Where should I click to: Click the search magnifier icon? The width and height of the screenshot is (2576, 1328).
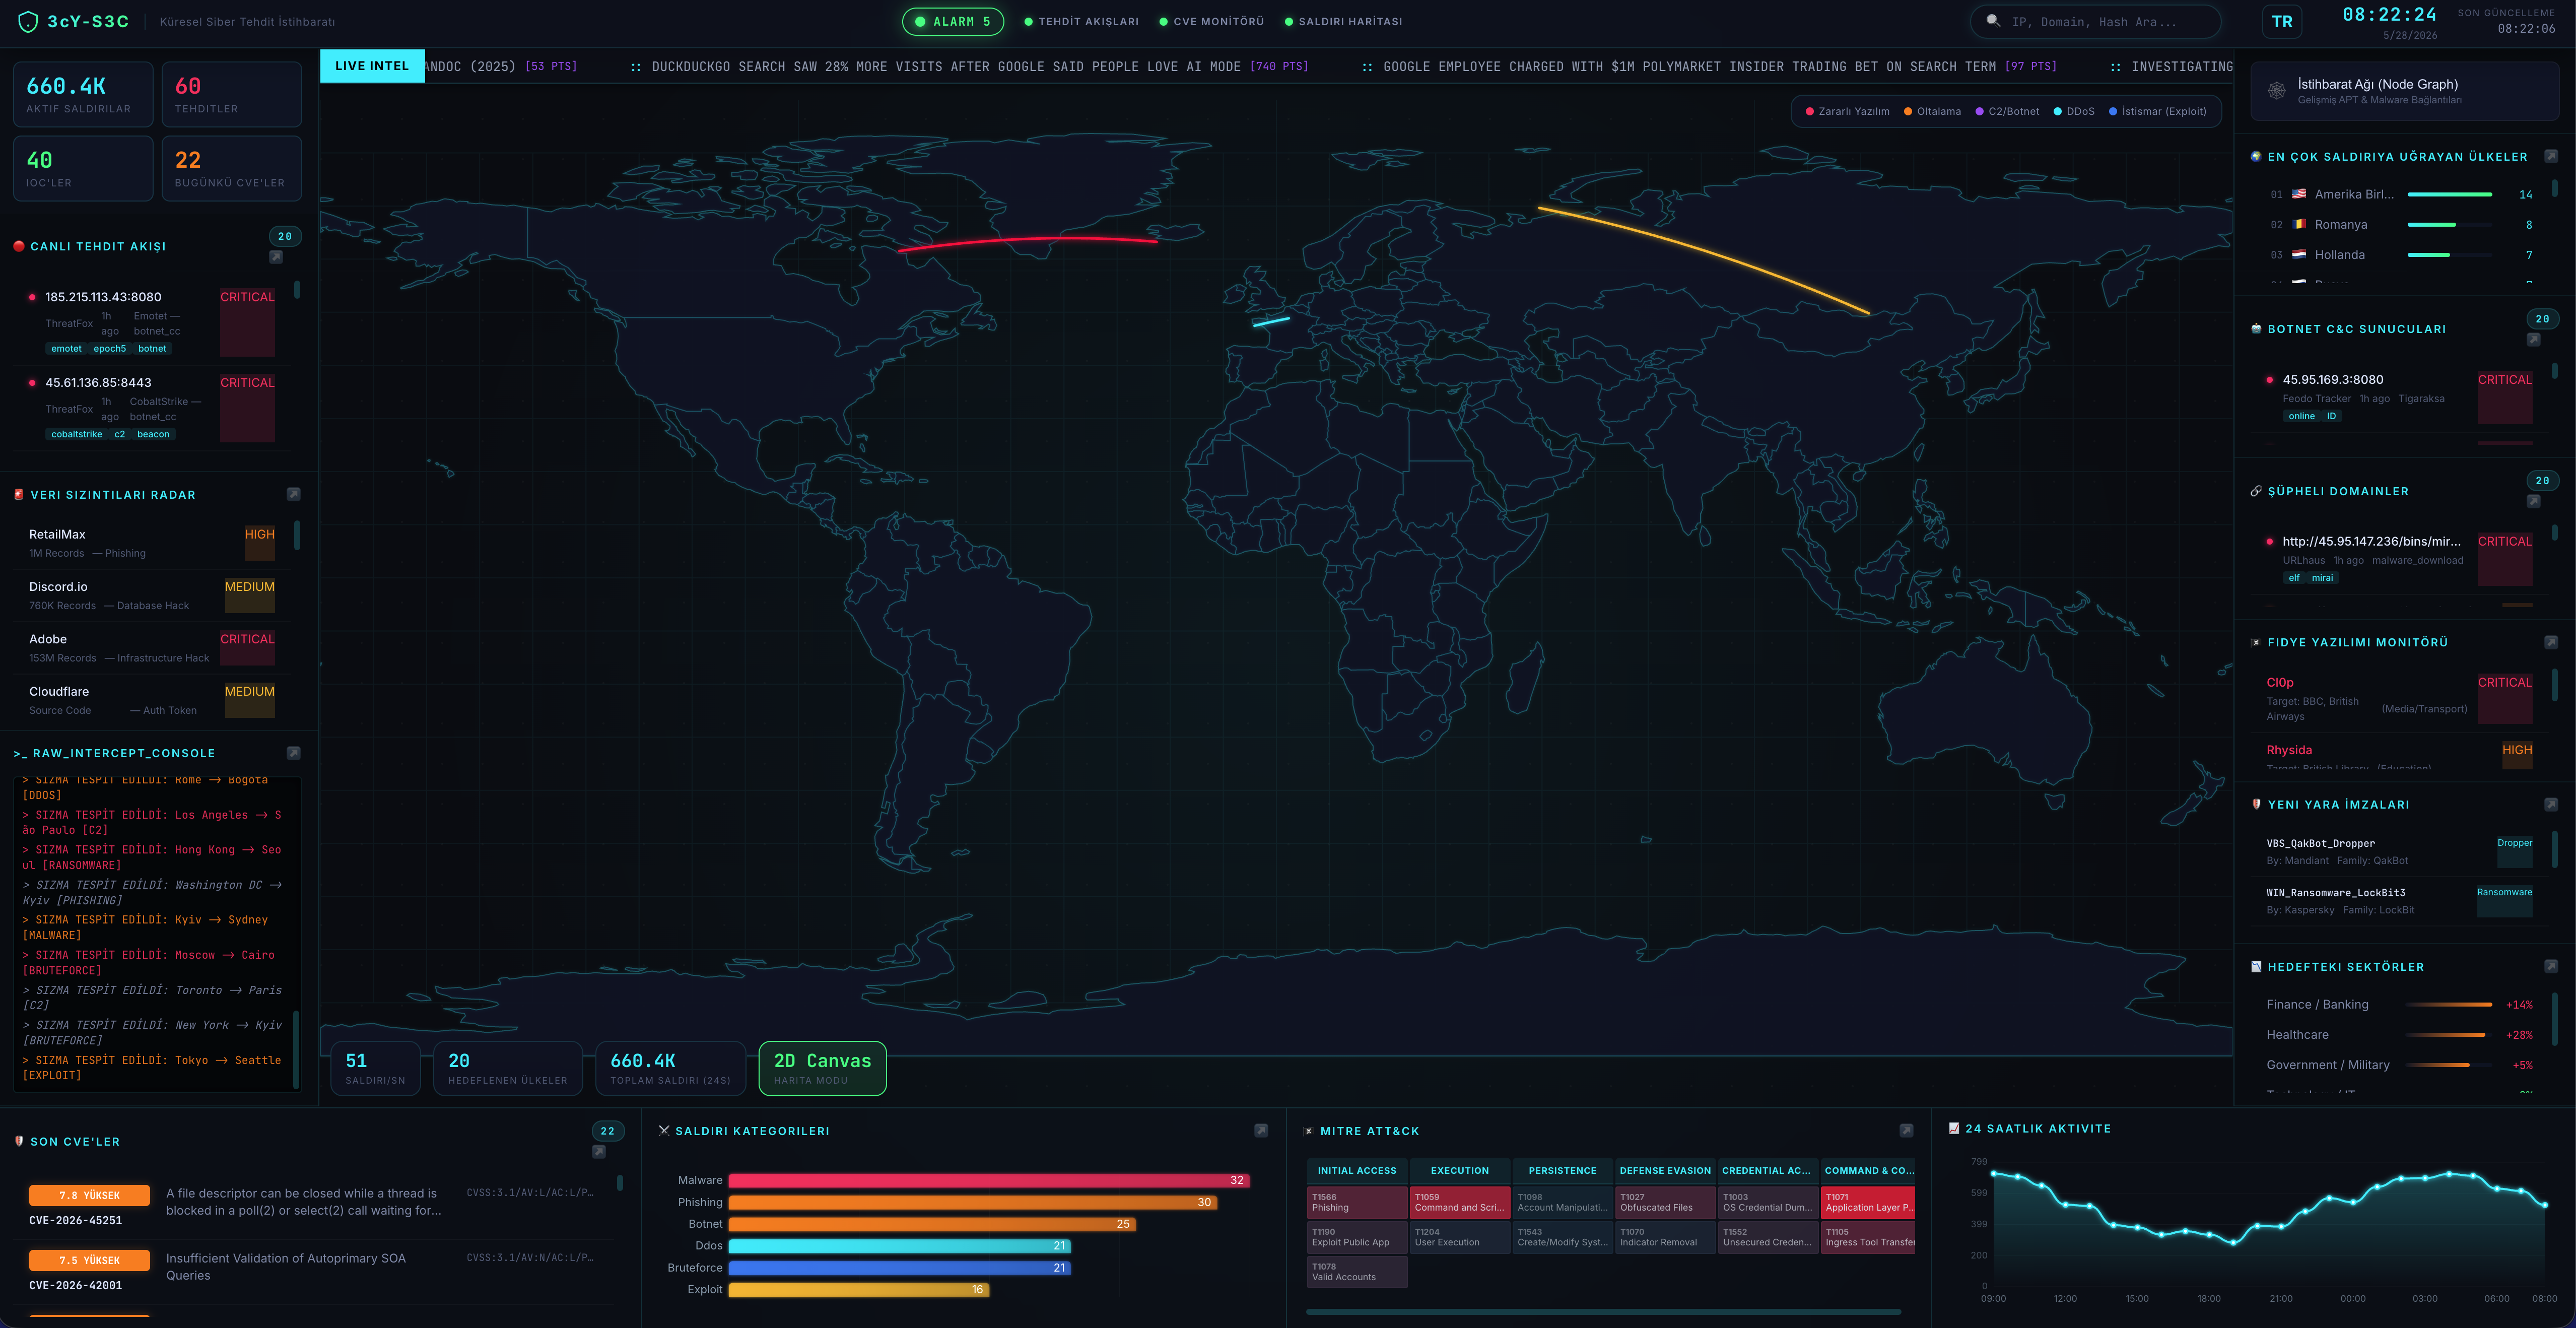tap(1992, 20)
